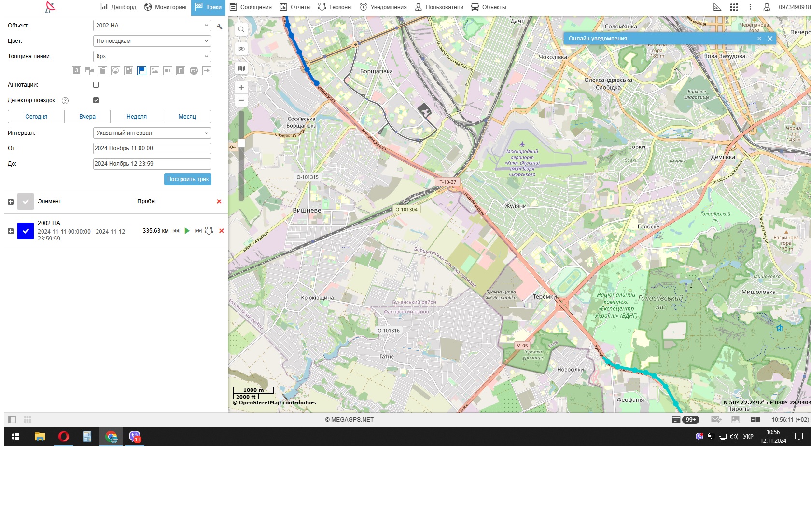The height and width of the screenshot is (506, 811).
Task: Select the Неделя period button
Action: 137,117
